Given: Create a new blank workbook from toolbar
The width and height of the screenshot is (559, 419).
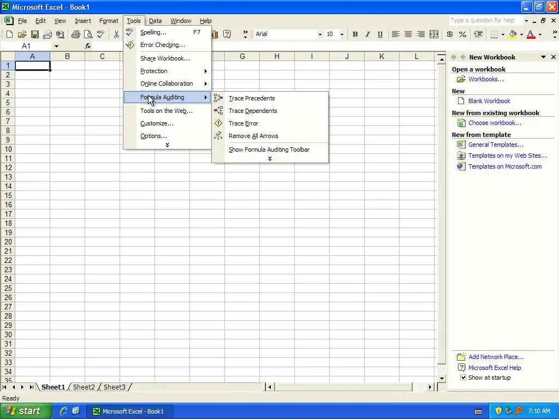Looking at the screenshot, I should (10, 34).
